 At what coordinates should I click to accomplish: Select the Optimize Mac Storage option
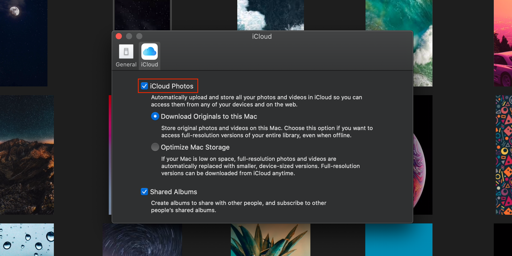coord(155,147)
